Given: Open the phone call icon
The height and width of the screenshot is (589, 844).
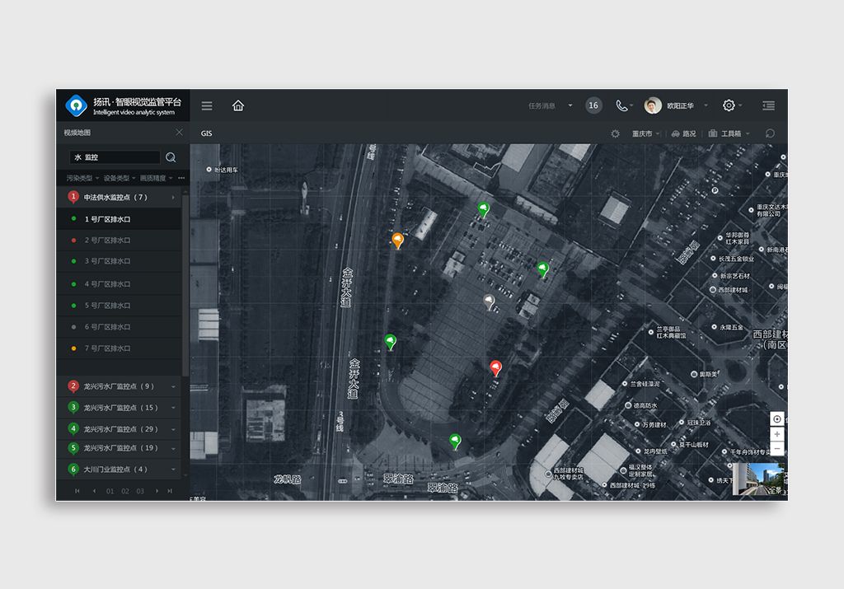Looking at the screenshot, I should (621, 106).
